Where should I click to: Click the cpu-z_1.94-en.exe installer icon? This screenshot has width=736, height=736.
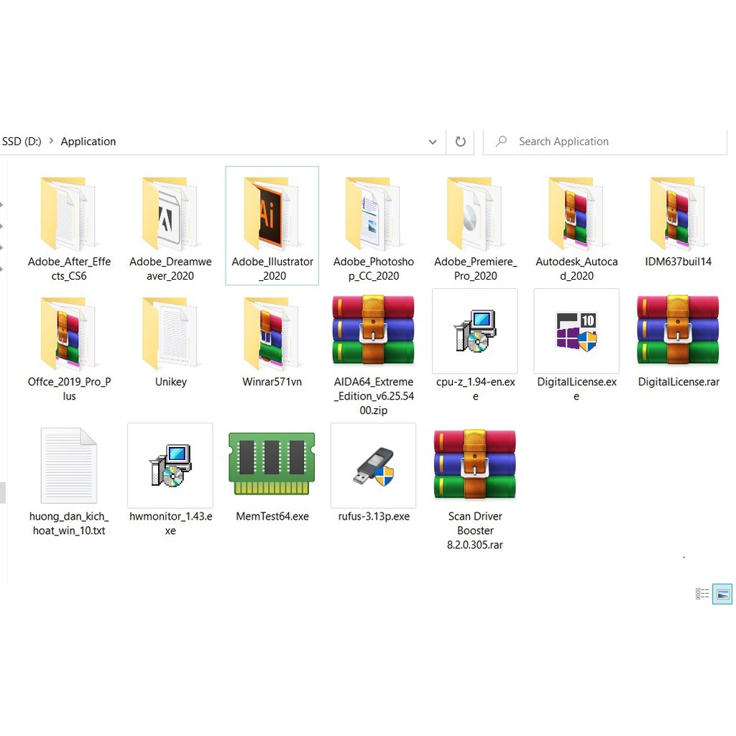(x=474, y=331)
